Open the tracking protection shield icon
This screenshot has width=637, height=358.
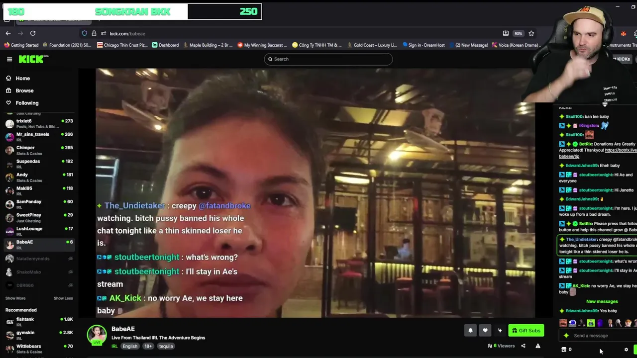coord(85,33)
